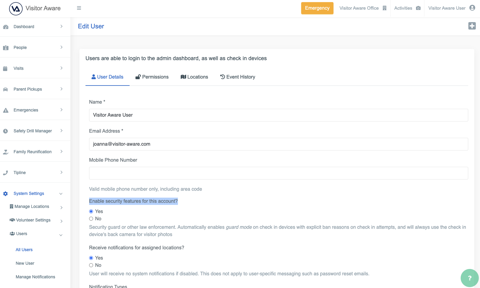Expand the Manage Locations chevron
Screen dimensions: 480x288
coord(61,207)
